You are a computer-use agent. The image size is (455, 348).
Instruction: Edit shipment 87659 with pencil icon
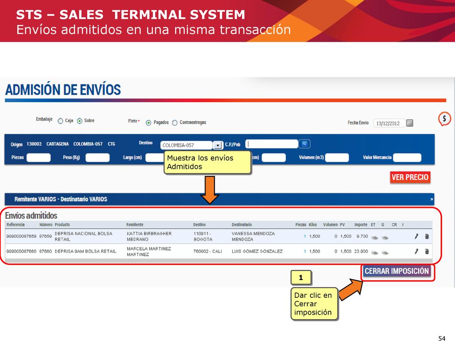416,236
